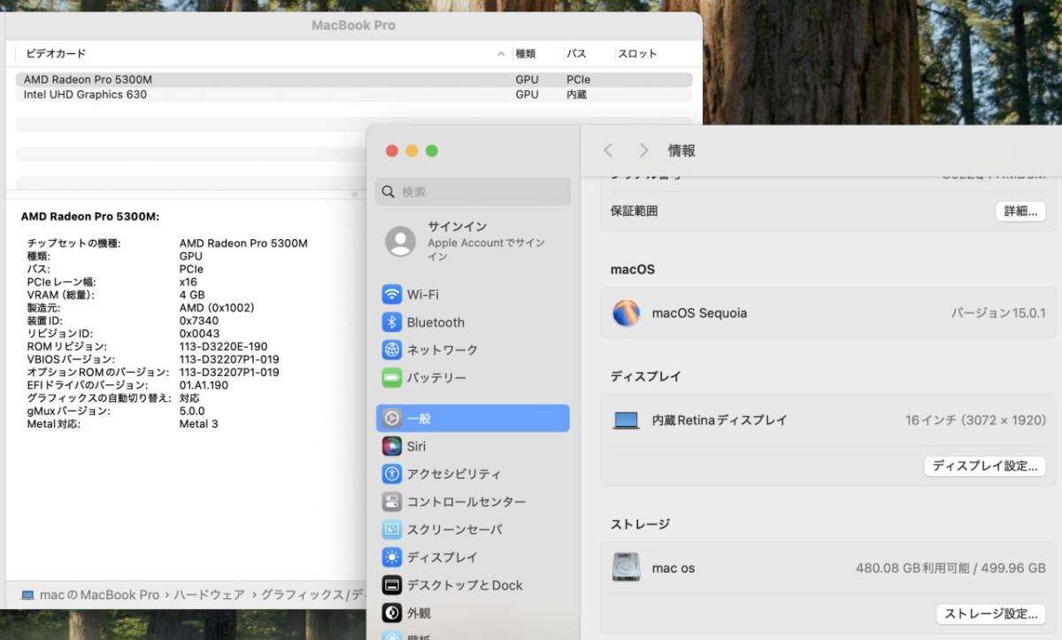
Task: Click the macOS Sequoia icon
Action: (626, 312)
